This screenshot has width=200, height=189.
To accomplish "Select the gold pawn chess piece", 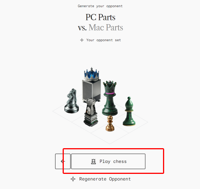I will tap(110, 123).
